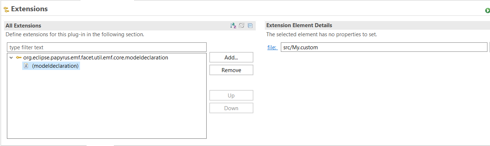Click the extension point icon beside org.eclipse.papyrus
This screenshot has height=146, width=490.
click(x=19, y=58)
